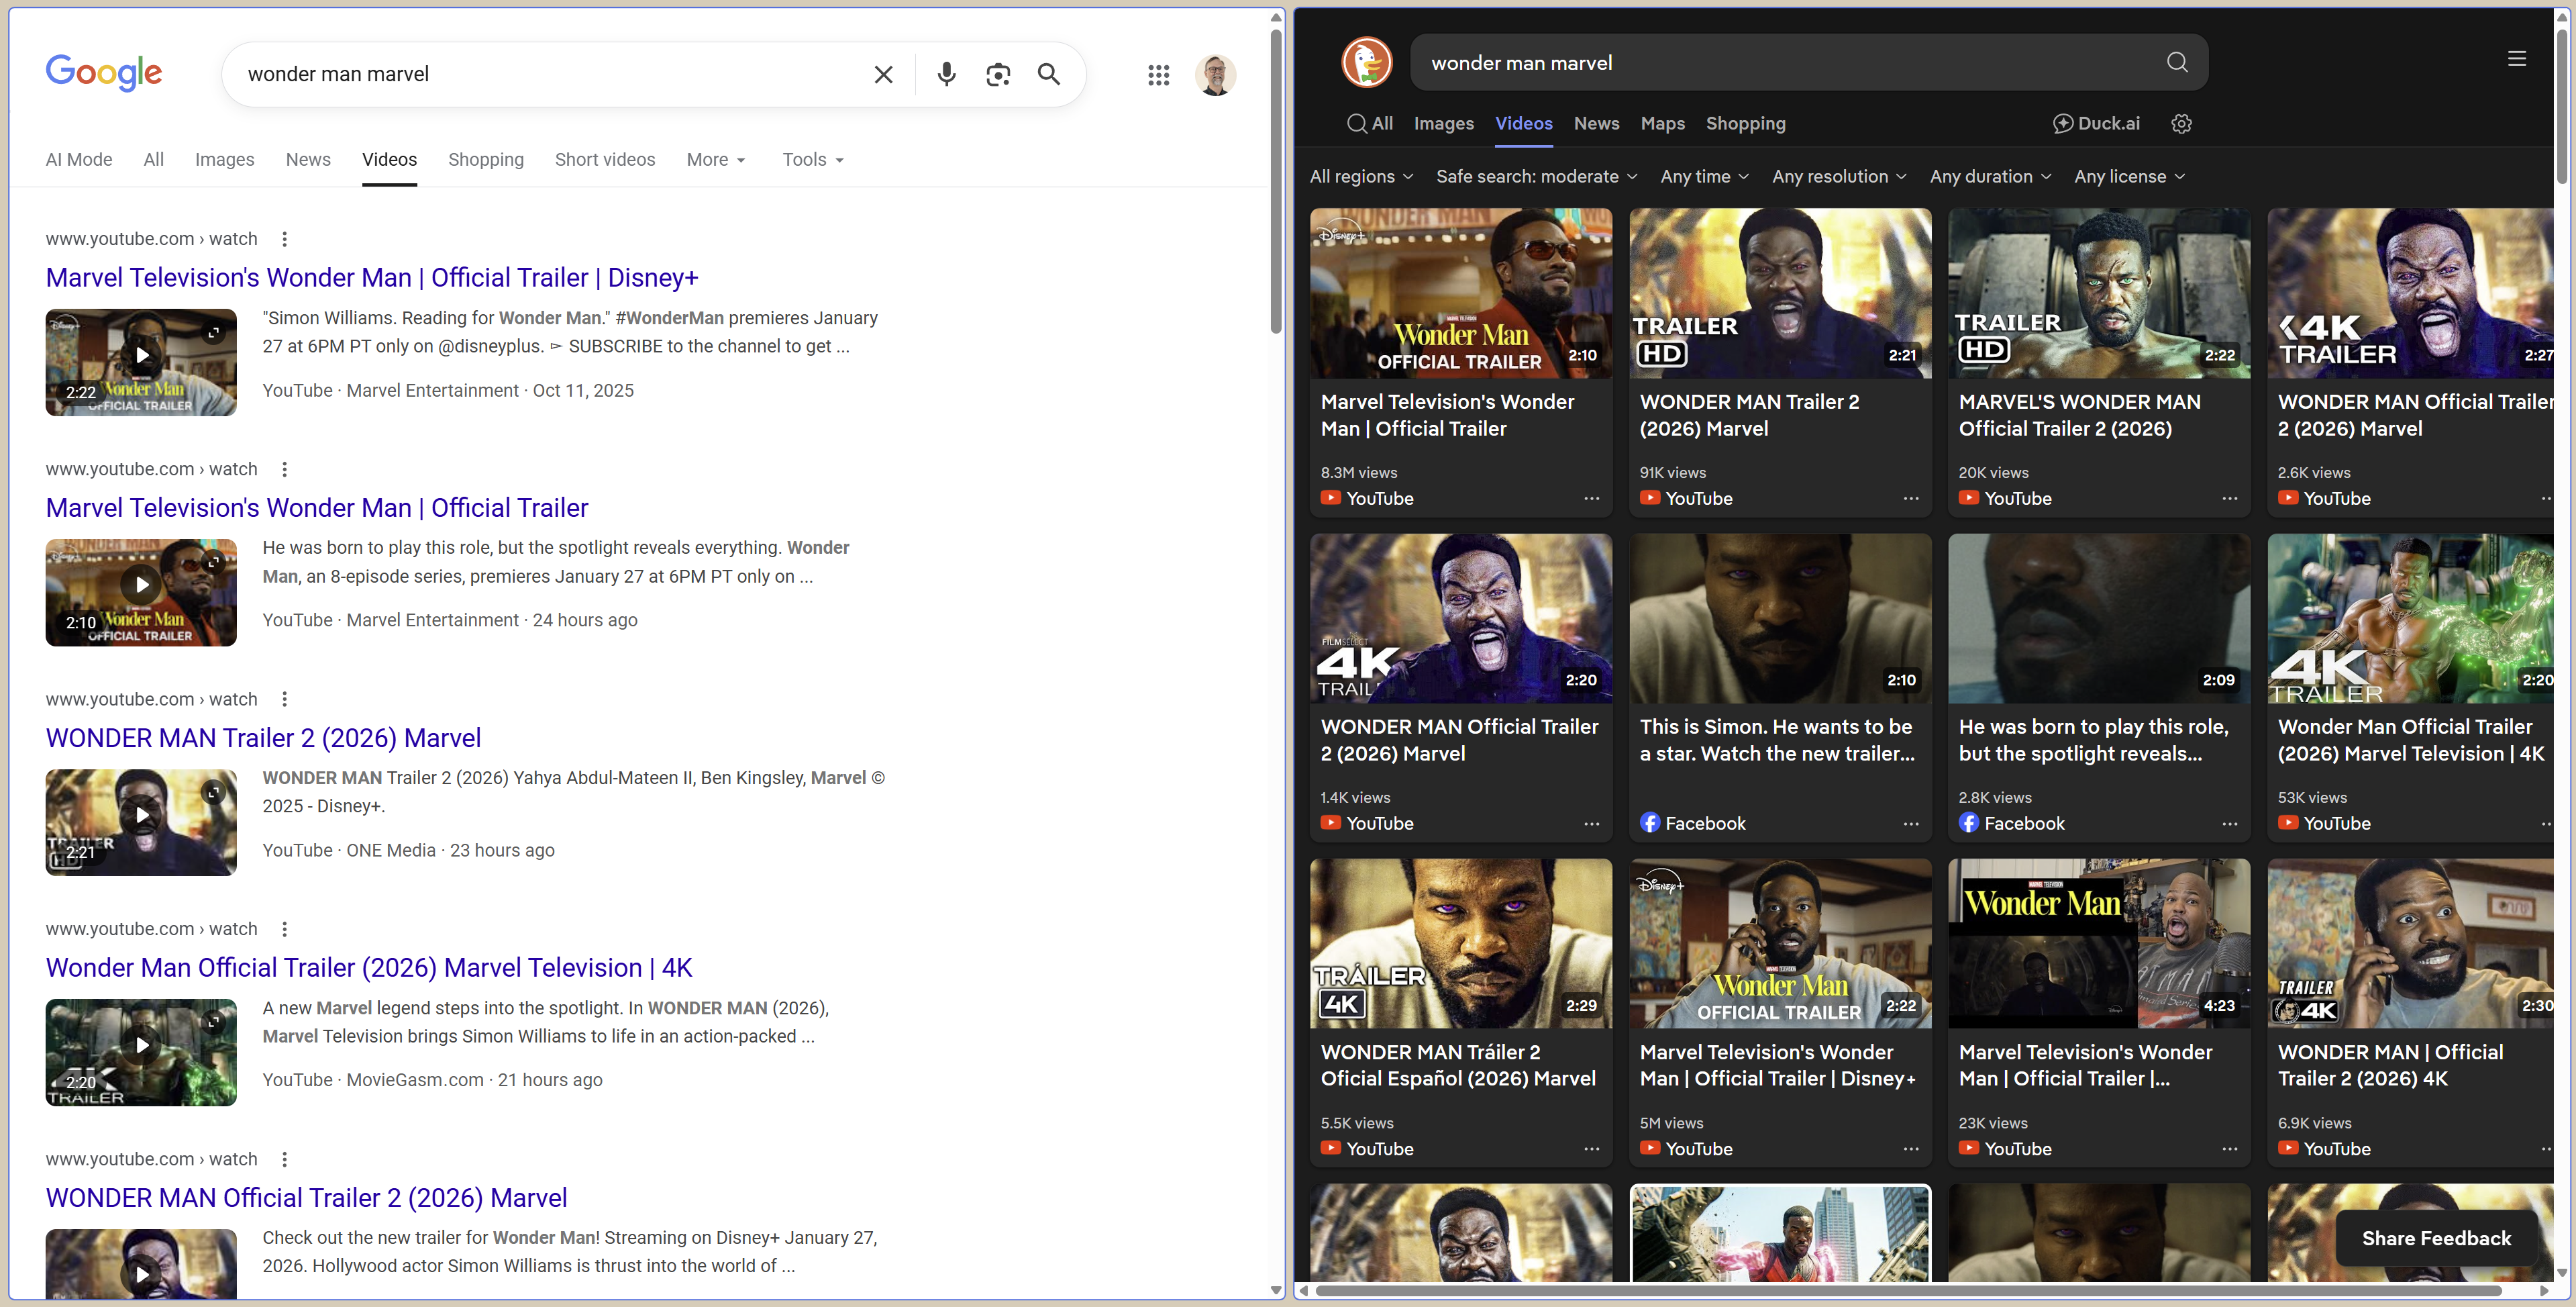The image size is (2576, 1307).
Task: Open the Any duration filter
Action: (x=1990, y=176)
